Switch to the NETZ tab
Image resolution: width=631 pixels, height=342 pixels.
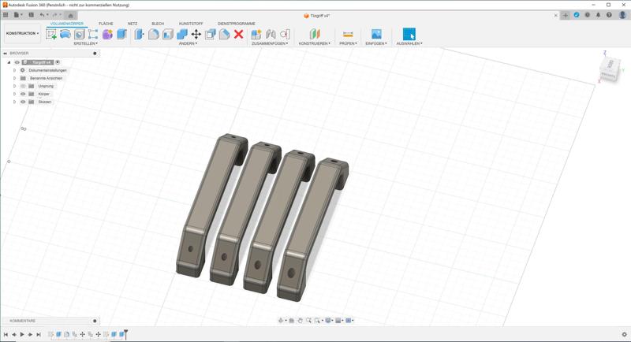click(133, 24)
